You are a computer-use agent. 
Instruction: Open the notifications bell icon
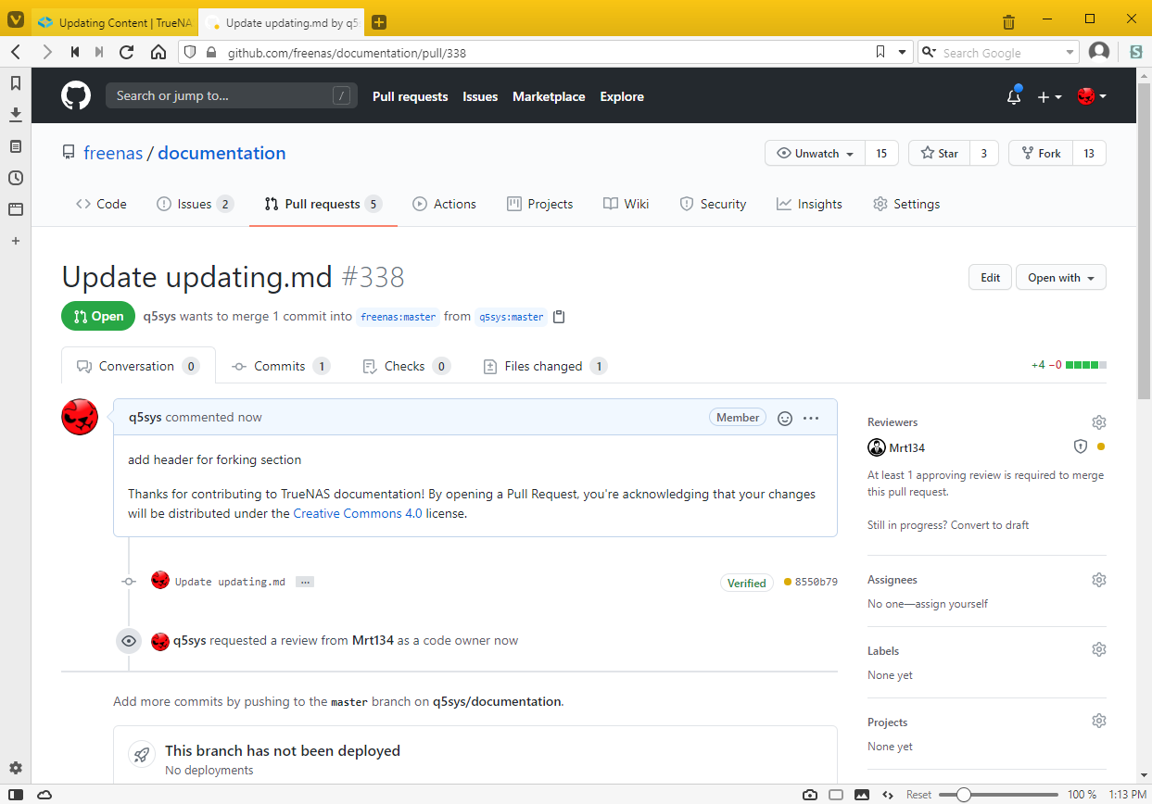click(1014, 96)
